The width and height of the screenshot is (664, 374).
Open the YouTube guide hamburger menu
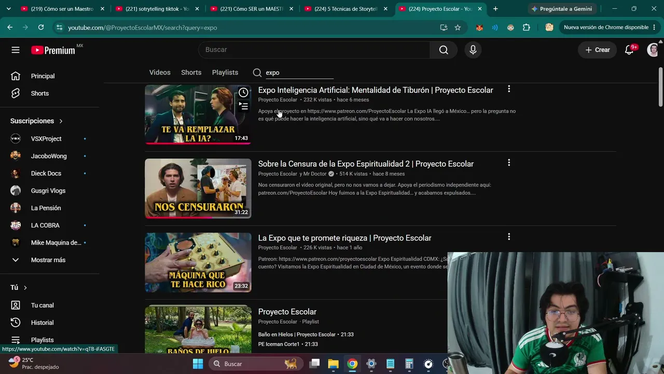pos(16,50)
